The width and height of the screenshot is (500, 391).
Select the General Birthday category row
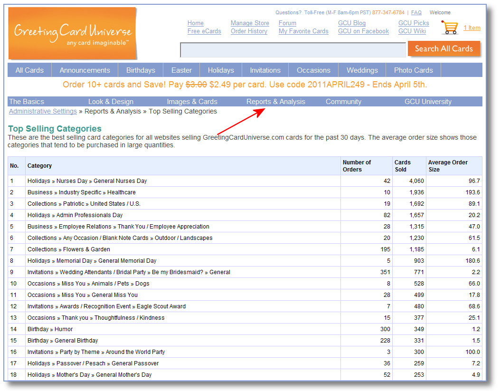[x=245, y=341]
